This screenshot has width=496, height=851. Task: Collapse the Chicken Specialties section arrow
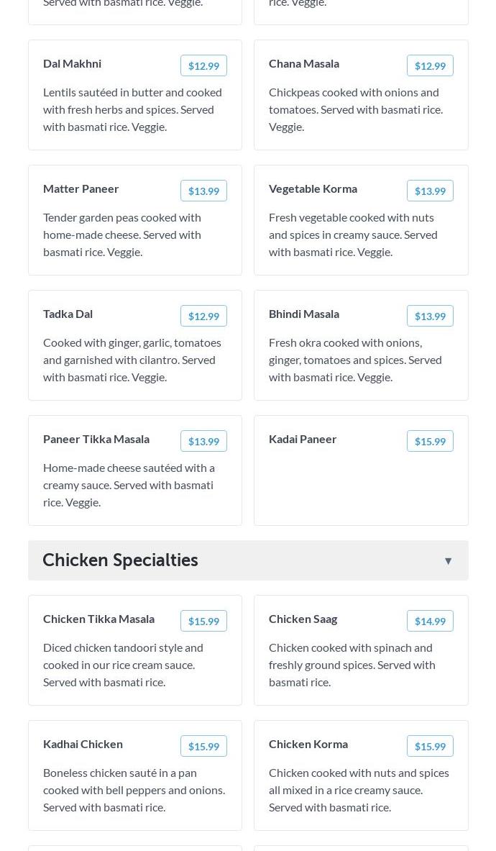448,561
